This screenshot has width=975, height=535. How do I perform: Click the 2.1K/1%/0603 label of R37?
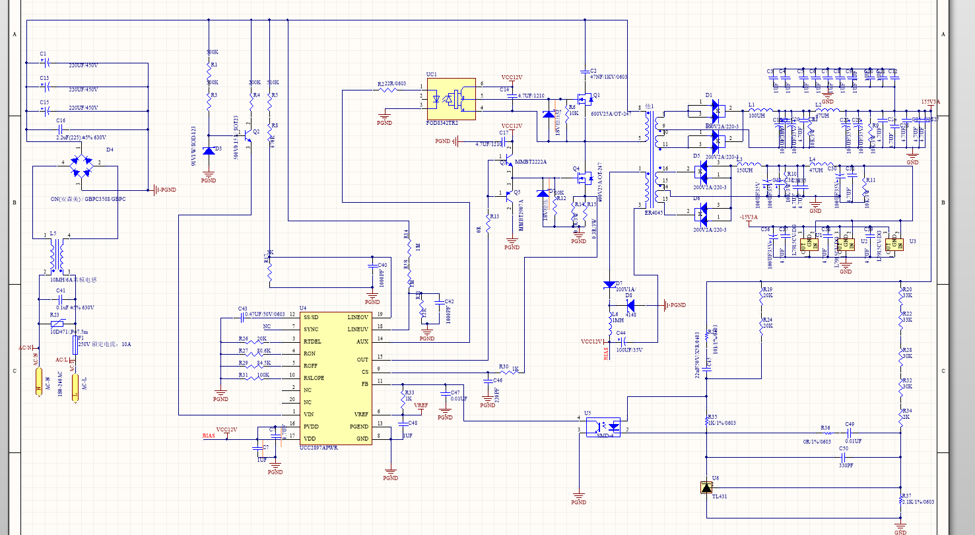[918, 502]
